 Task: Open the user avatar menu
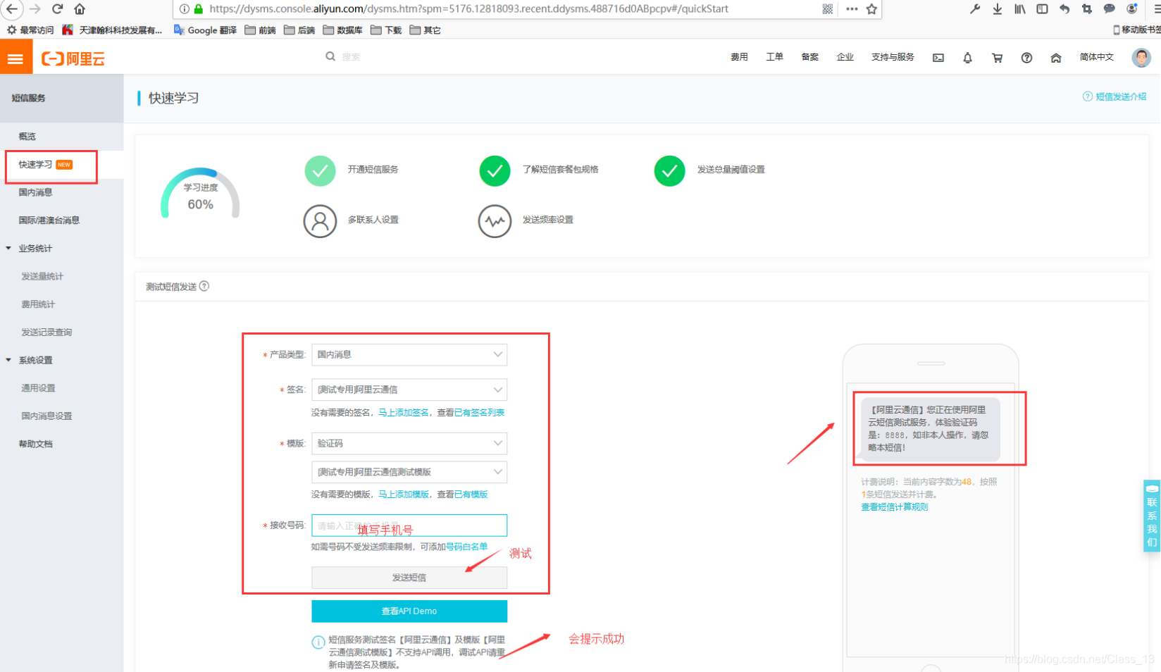1141,58
